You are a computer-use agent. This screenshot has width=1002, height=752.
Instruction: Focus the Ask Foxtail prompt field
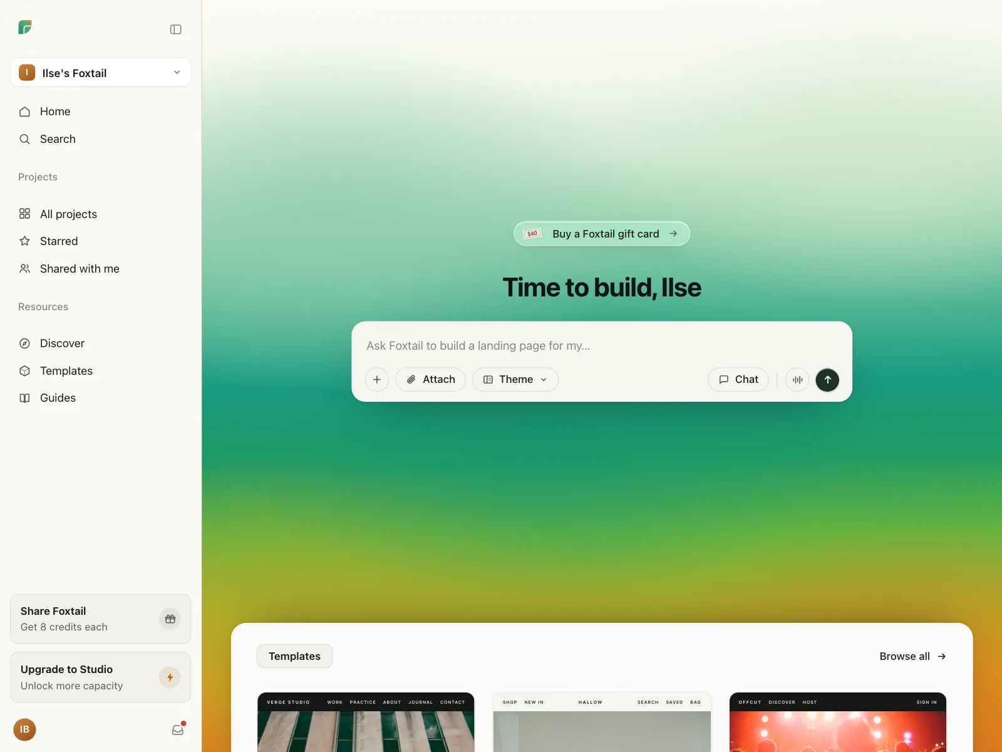[x=601, y=346]
